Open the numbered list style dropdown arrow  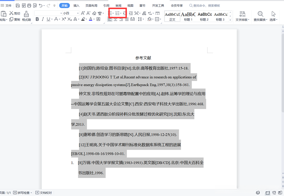[x=121, y=13]
